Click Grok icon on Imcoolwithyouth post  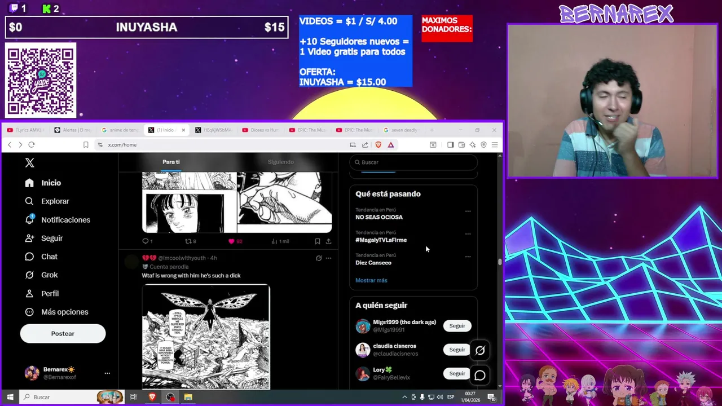point(319,258)
